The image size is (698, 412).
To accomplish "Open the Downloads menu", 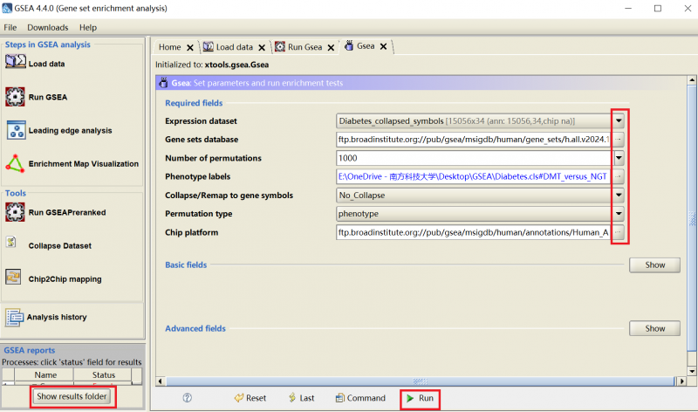I will (47, 28).
